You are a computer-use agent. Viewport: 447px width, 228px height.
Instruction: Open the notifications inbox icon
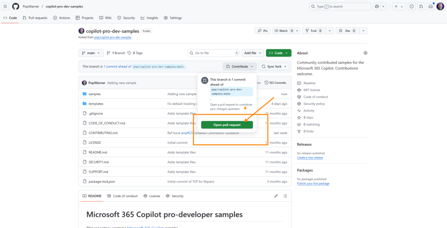(430, 7)
